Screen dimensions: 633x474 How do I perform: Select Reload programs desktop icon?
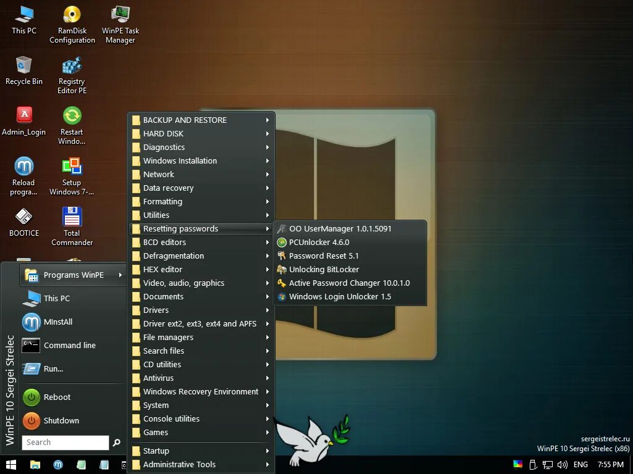pos(24,176)
